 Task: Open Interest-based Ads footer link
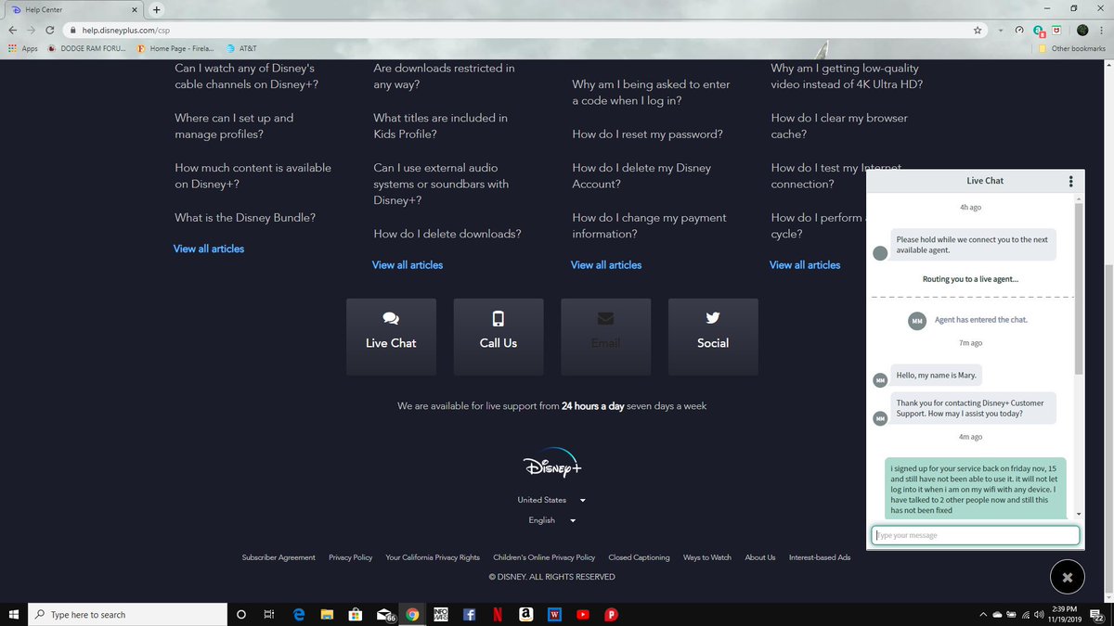pos(820,557)
